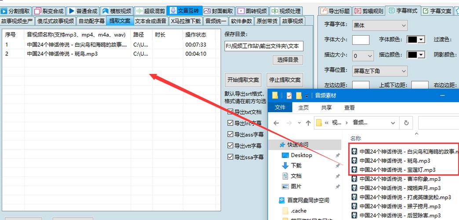
Task: Click Explorer refresh icon
Action: pos(406,123)
